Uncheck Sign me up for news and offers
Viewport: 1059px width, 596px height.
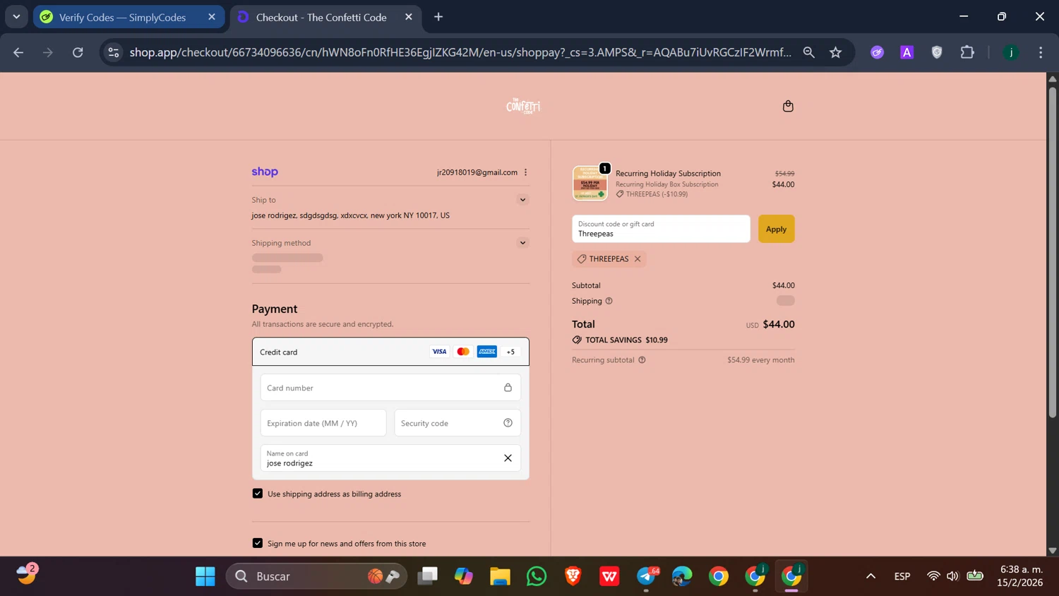tap(258, 543)
